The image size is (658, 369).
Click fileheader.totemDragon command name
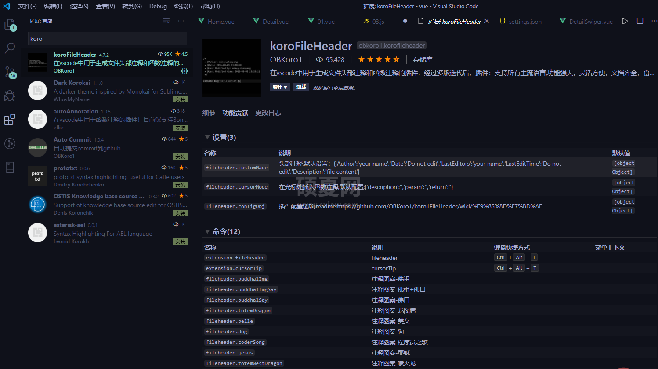[238, 311]
